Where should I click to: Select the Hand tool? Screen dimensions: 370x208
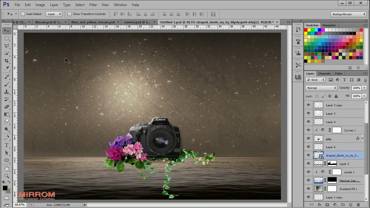pos(7,168)
